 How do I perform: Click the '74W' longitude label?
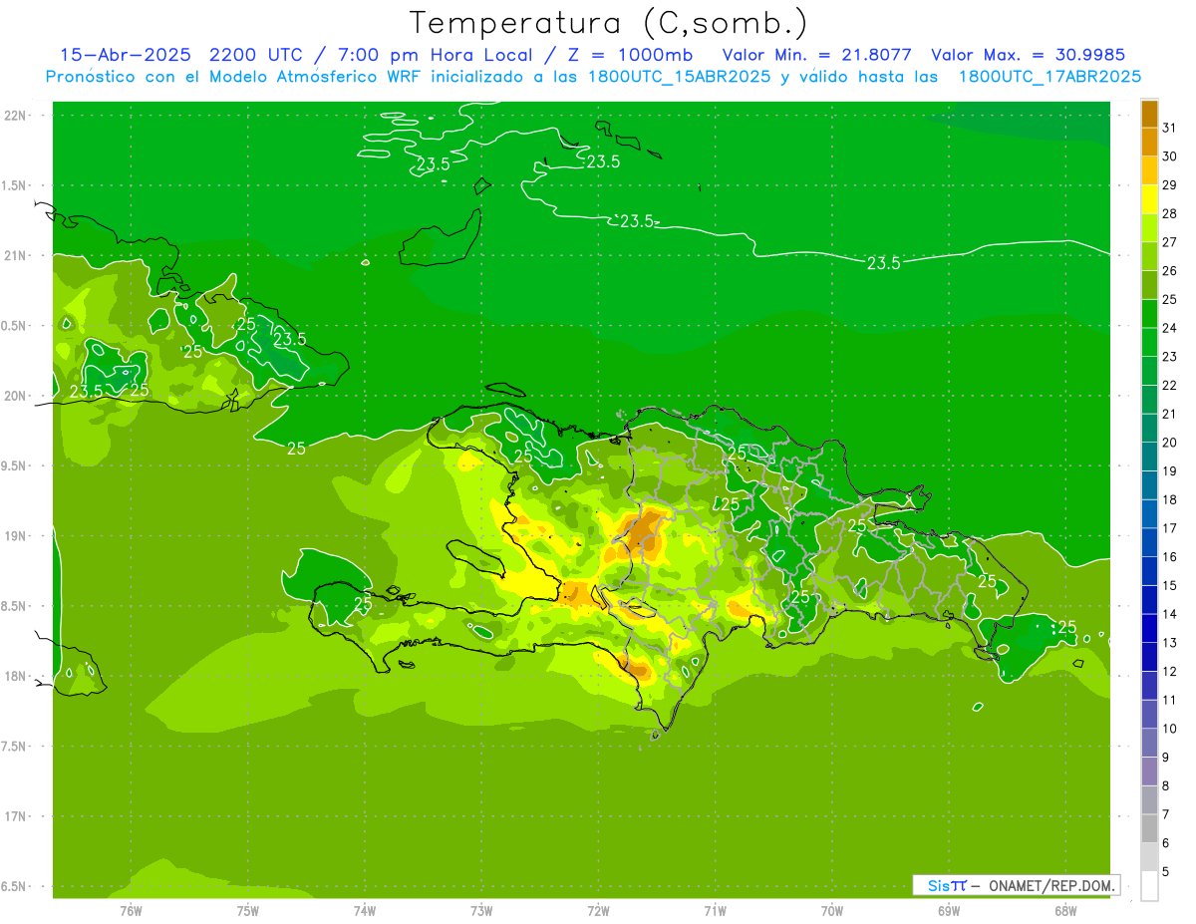[x=365, y=910]
